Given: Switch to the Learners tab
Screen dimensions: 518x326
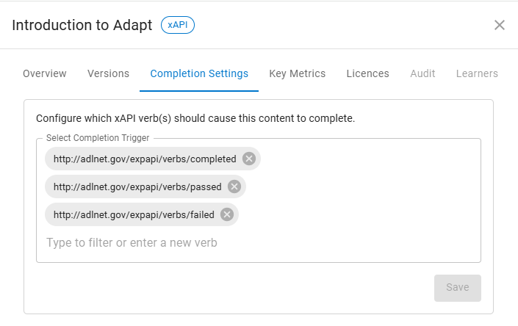Looking at the screenshot, I should (477, 73).
